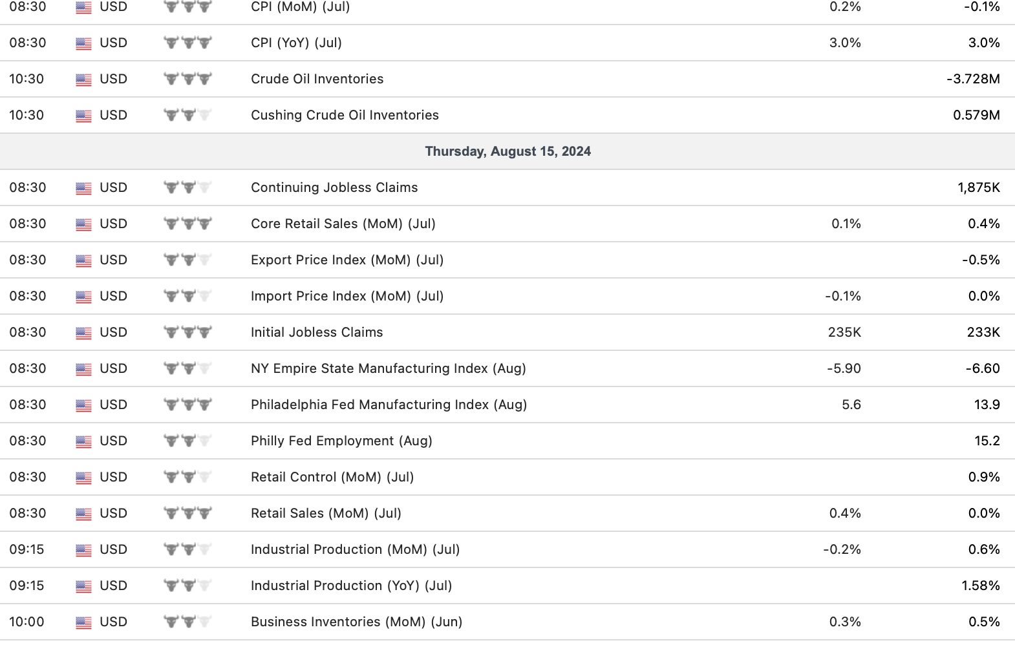Click US flag in Continuing Jobless Claims row
Image resolution: width=1015 pixels, height=645 pixels.
pos(83,188)
